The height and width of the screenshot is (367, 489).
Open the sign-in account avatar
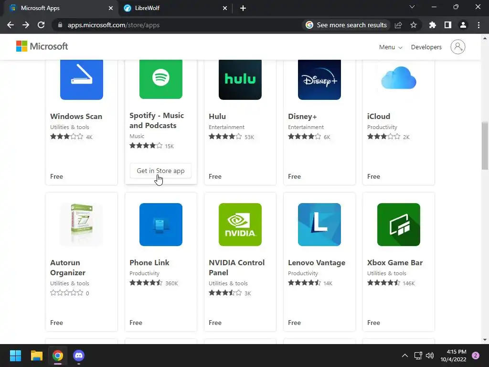tap(457, 47)
